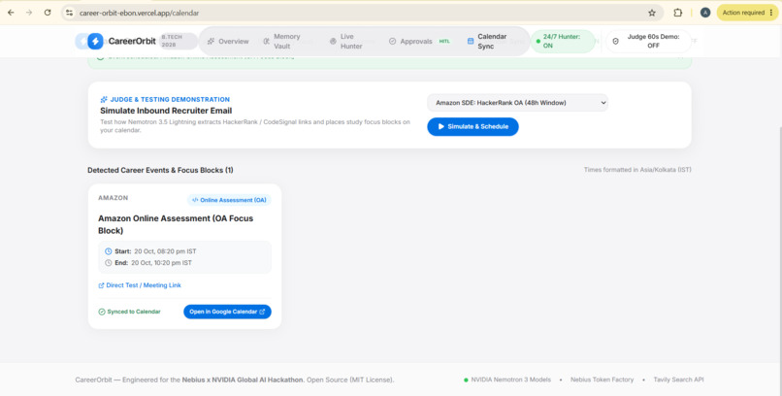This screenshot has width=782, height=396.
Task: Open the Action required browser menu
Action: click(748, 13)
